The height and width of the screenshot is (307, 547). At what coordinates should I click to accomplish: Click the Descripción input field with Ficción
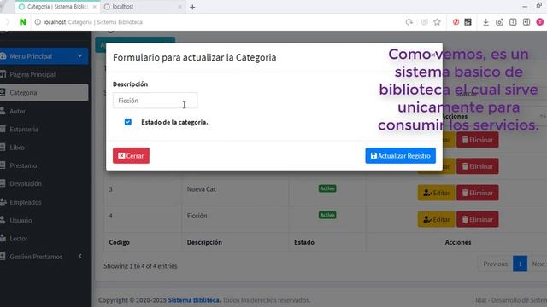(156, 101)
